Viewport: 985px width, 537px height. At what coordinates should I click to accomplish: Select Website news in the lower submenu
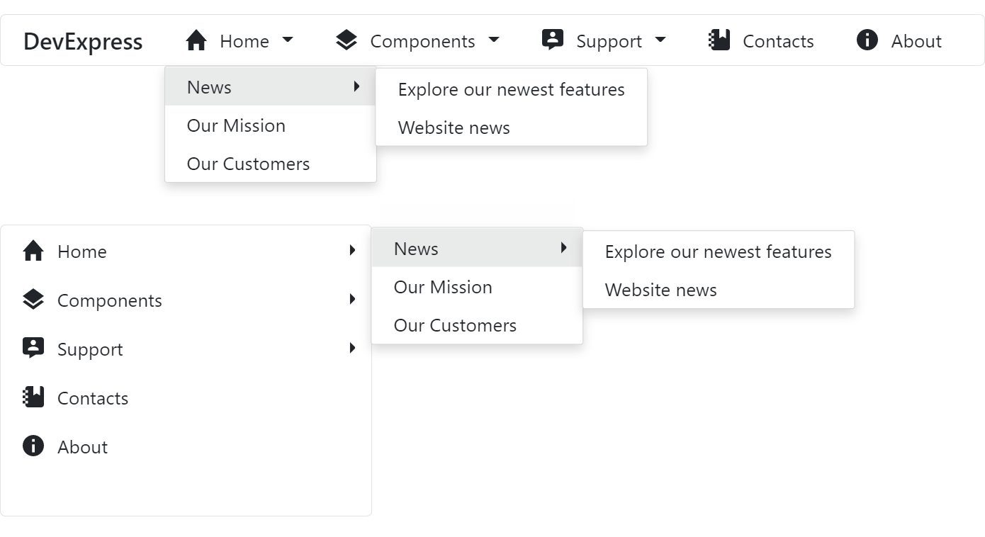tap(660, 290)
